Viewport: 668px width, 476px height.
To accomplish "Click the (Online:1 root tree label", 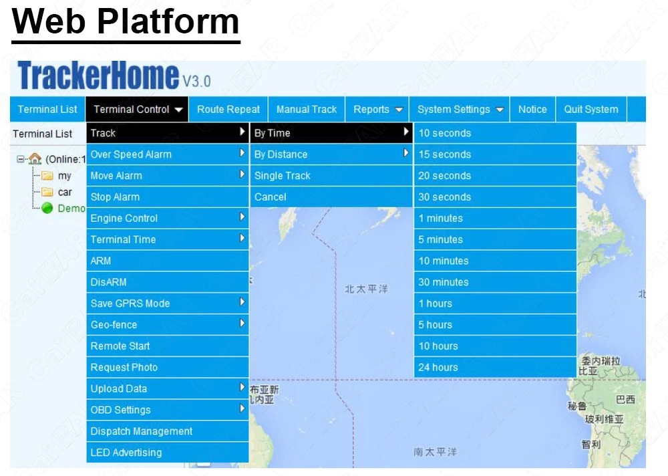I will click(x=65, y=160).
